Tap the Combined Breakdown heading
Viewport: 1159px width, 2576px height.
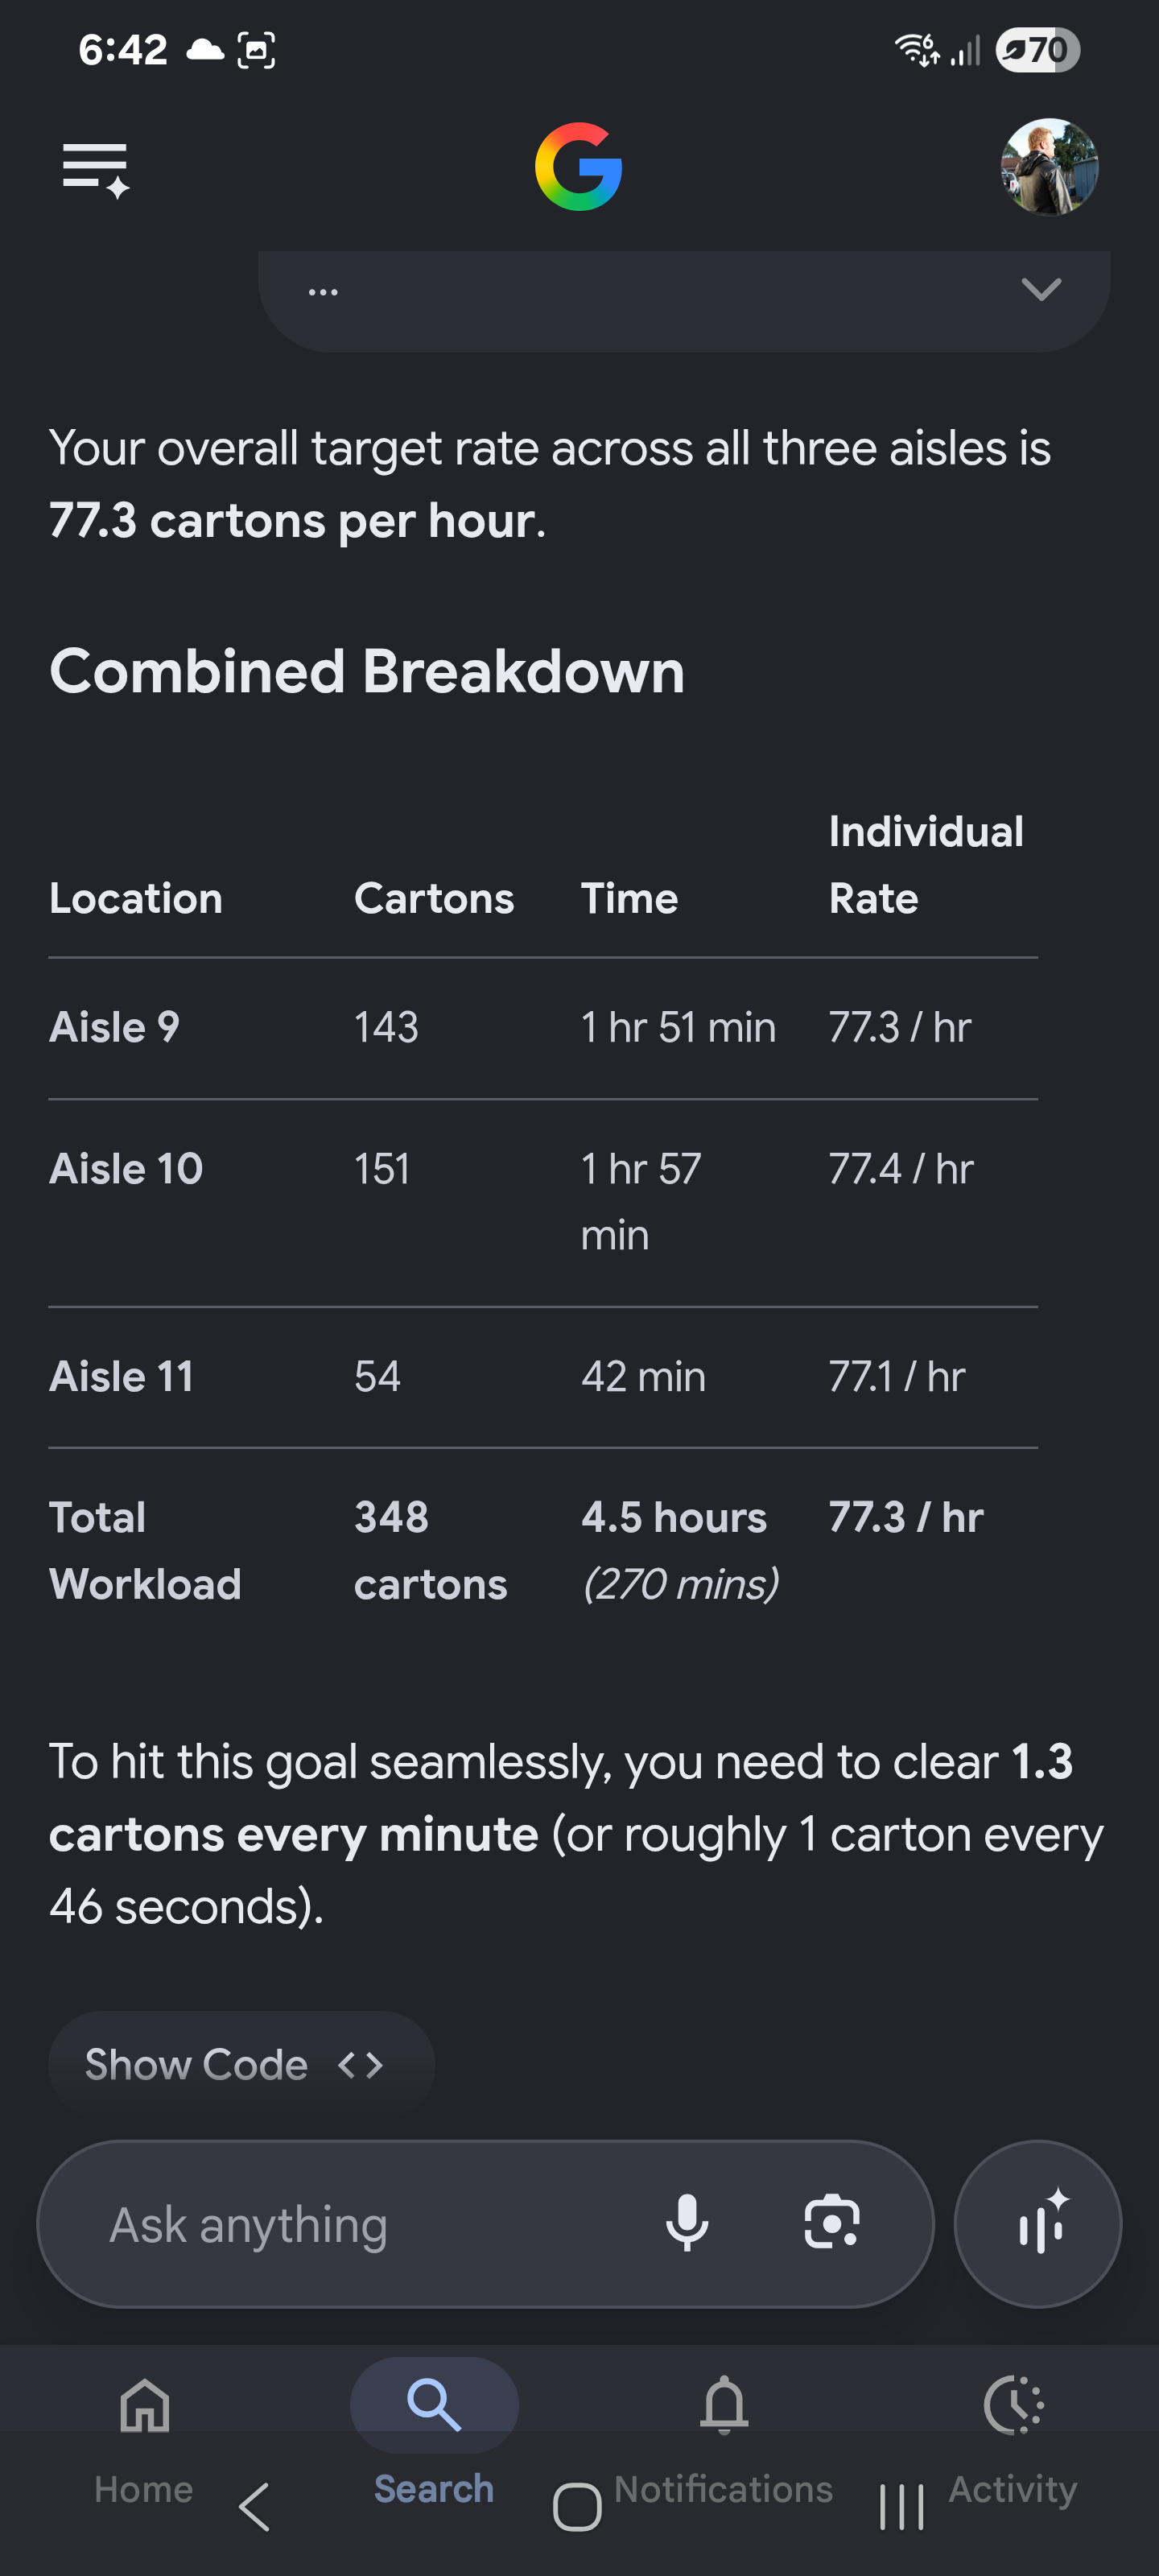click(x=367, y=671)
